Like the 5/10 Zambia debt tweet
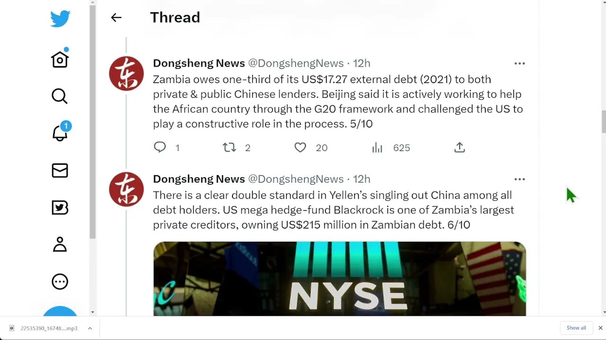 point(301,148)
